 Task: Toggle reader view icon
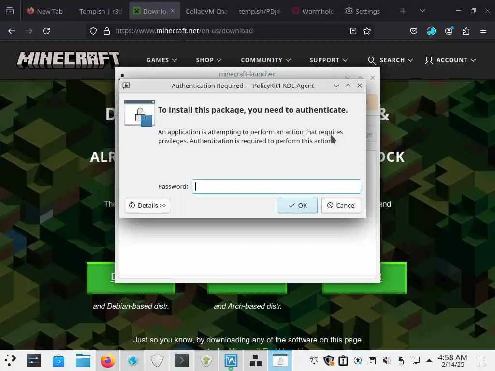pos(353,31)
